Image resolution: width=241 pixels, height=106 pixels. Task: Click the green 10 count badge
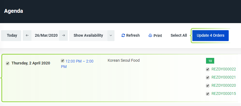[x=210, y=61]
